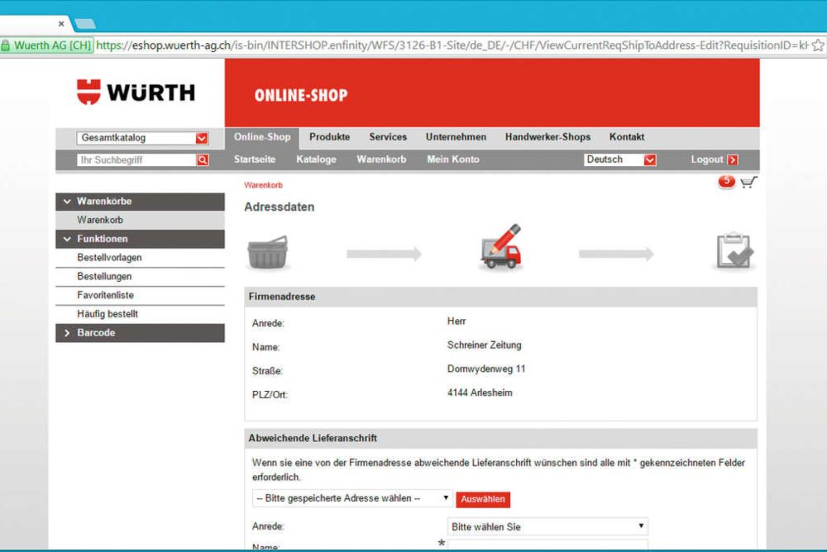Image resolution: width=827 pixels, height=552 pixels.
Task: Open Mein Konto
Action: [x=453, y=159]
